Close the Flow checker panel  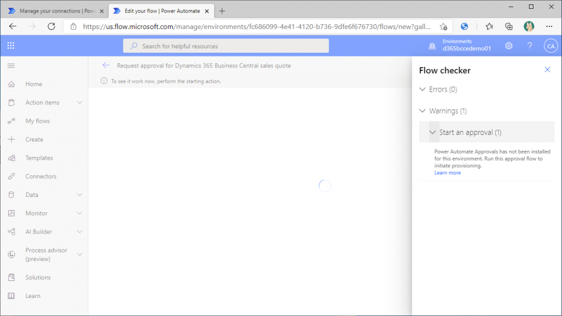point(547,70)
